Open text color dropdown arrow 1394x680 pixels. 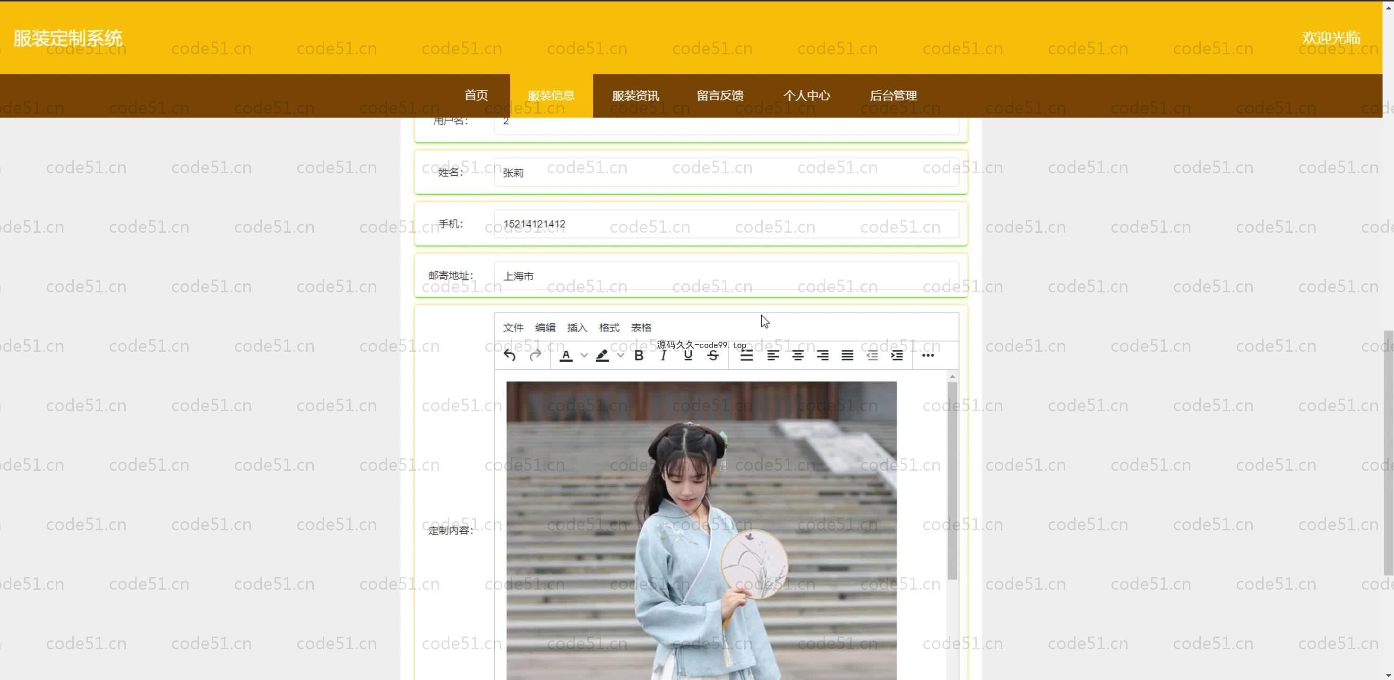coord(584,356)
